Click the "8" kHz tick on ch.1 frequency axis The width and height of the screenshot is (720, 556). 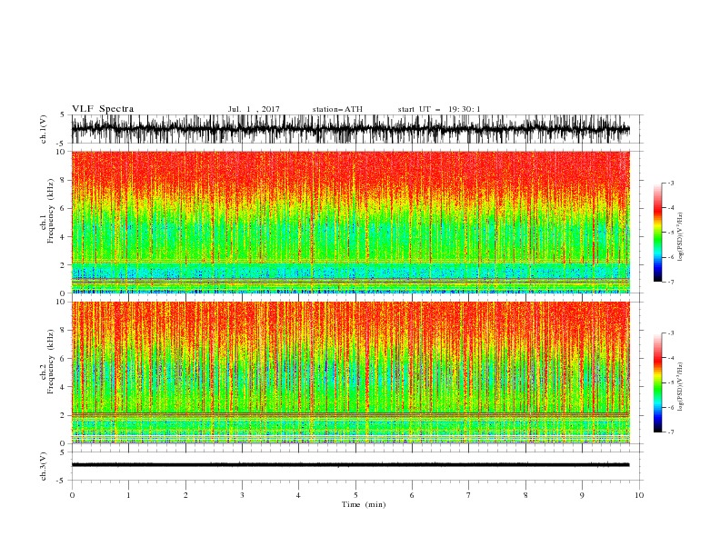pyautogui.click(x=63, y=180)
